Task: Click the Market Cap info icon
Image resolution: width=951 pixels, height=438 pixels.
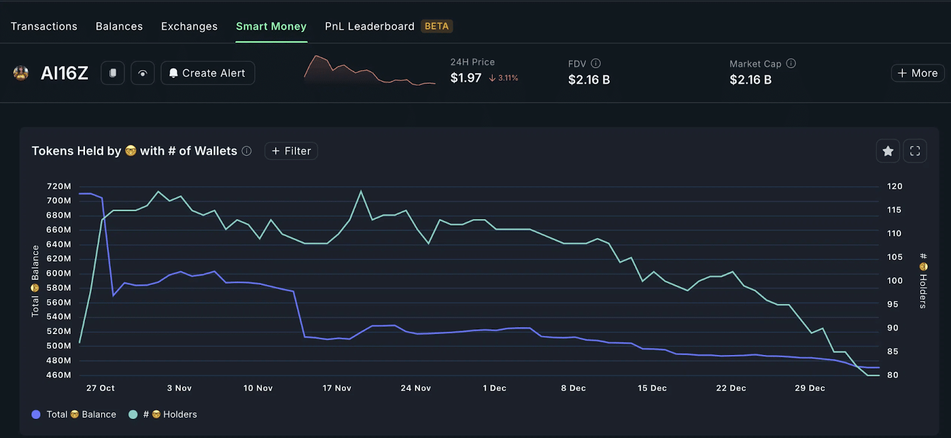Action: pos(791,64)
